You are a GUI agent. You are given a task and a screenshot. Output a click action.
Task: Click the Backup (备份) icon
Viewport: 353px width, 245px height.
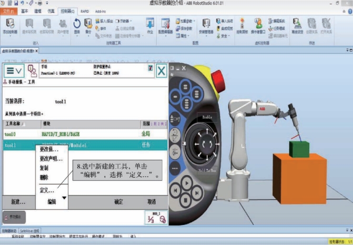(88, 24)
